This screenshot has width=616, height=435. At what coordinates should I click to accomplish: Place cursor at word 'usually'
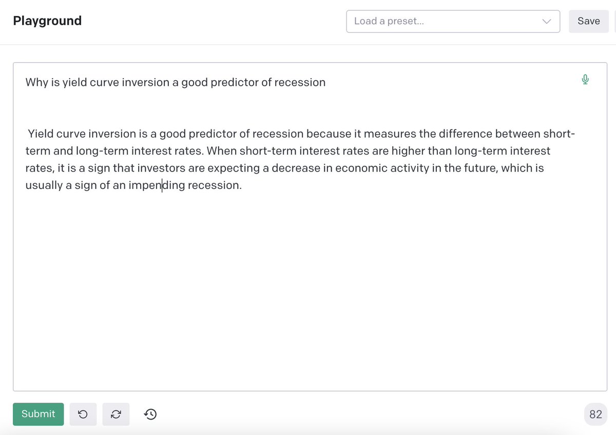[44, 185]
